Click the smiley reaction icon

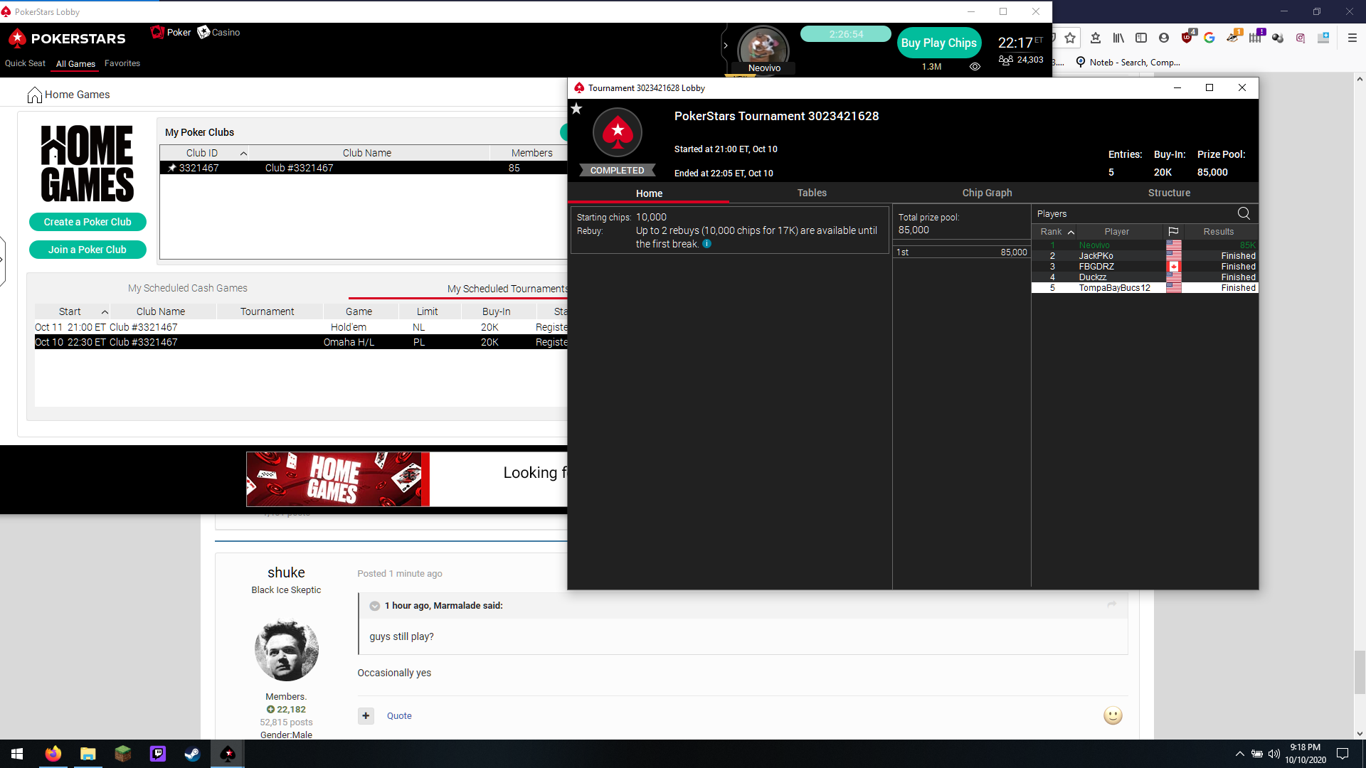pyautogui.click(x=1113, y=715)
